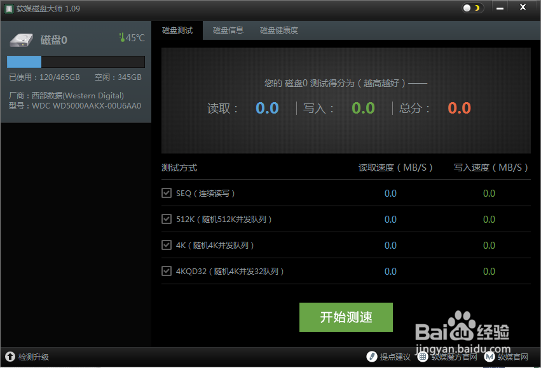Uncheck the SEQ 连续读写 test option
This screenshot has height=368, width=541.
click(167, 193)
